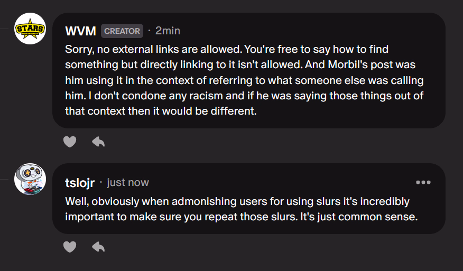Visit the tslojr username profile
Screen dimensions: 463x271
click(x=80, y=183)
